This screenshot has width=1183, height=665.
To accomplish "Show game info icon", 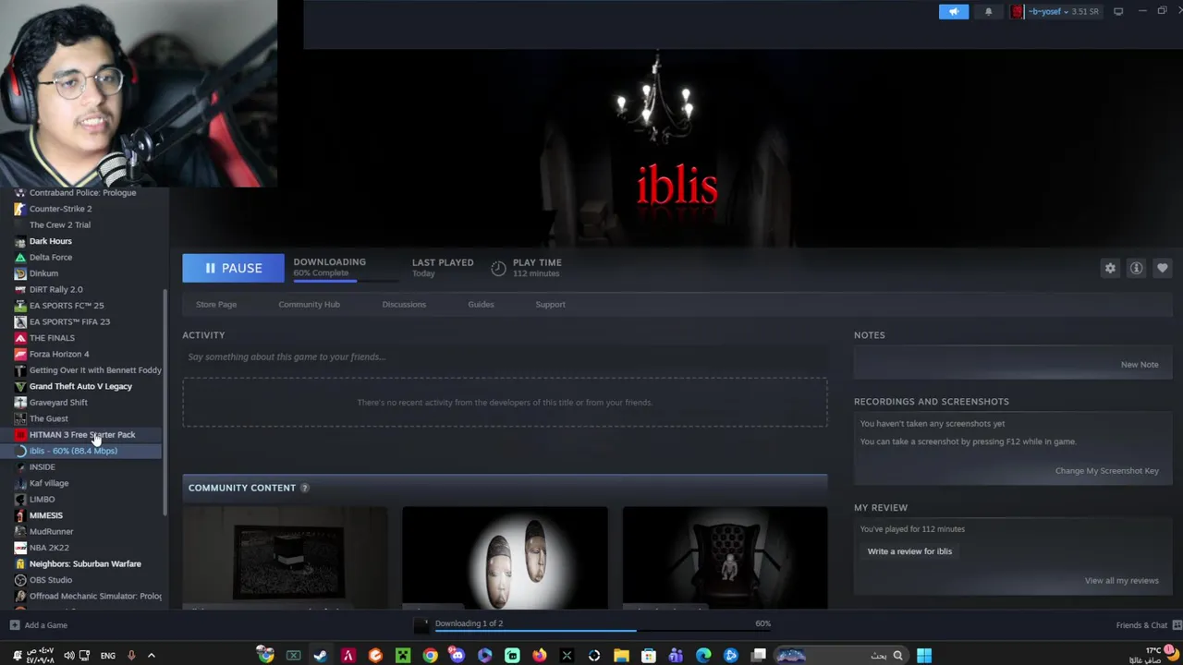I will pos(1136,268).
